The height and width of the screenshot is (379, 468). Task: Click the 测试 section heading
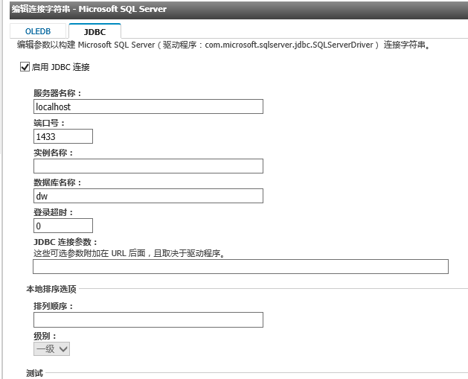click(x=35, y=373)
